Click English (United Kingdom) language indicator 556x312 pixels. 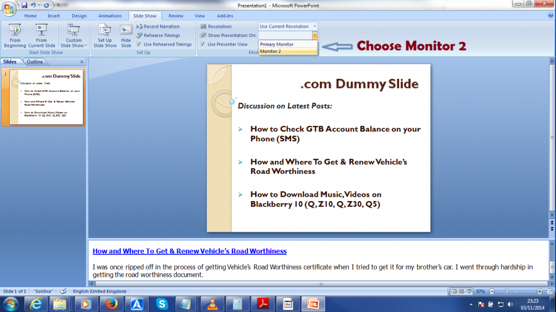click(x=100, y=291)
